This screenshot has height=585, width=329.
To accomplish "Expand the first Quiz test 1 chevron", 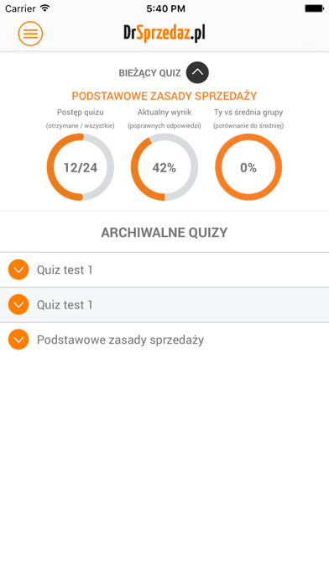I will click(18, 269).
